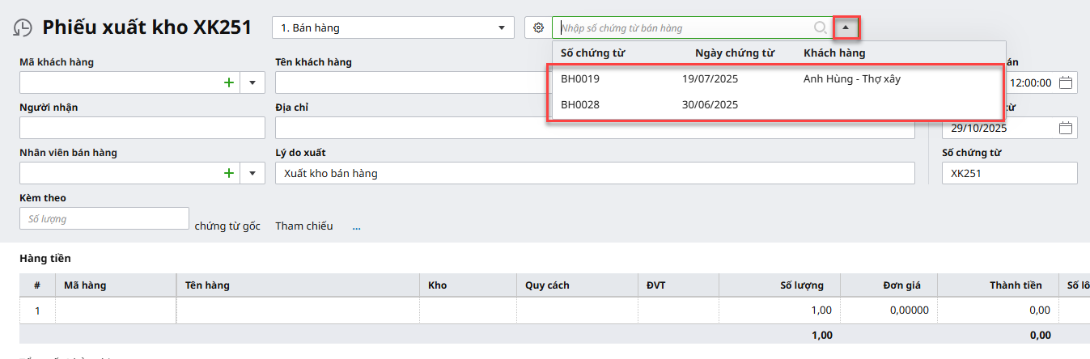Click the Kèm theo Số lượng input
The width and height of the screenshot is (1090, 359).
[x=104, y=218]
